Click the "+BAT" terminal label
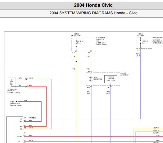This screenshot has height=143, width=163. click(x=20, y=119)
